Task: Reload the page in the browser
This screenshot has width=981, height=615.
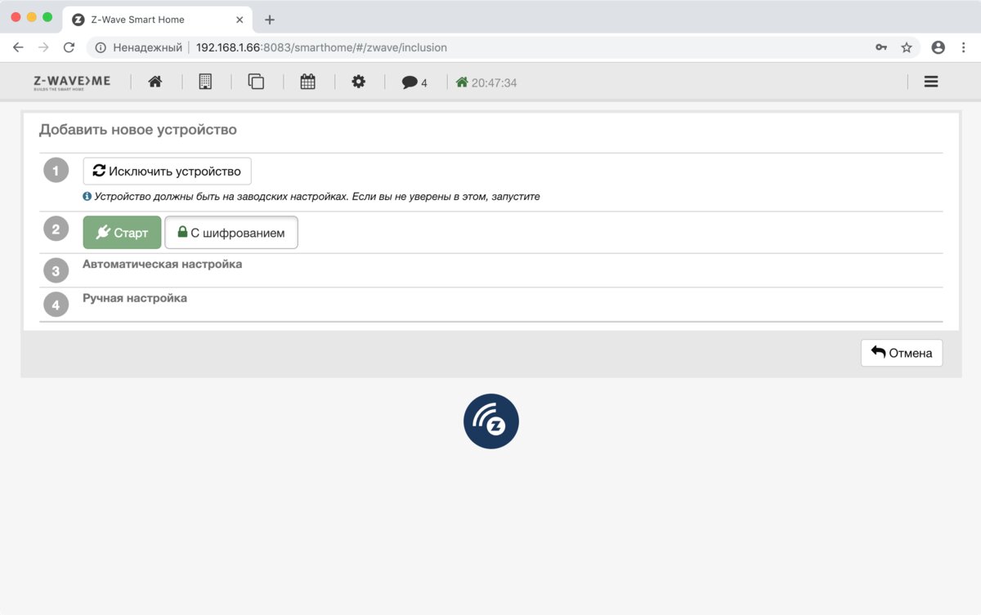Action: [x=69, y=47]
